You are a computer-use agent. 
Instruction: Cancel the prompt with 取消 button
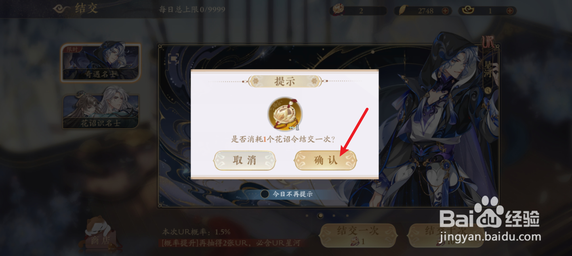tap(245, 160)
